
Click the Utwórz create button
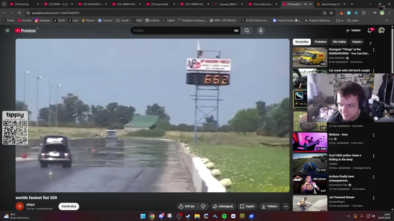pyautogui.click(x=353, y=30)
